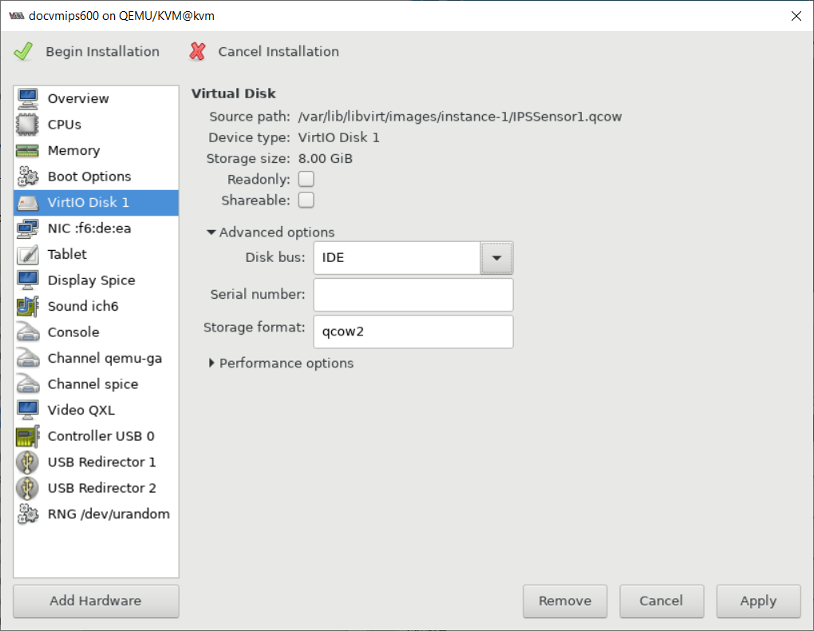Click the Serial number input field
Screen dimensions: 814x631
[413, 295]
